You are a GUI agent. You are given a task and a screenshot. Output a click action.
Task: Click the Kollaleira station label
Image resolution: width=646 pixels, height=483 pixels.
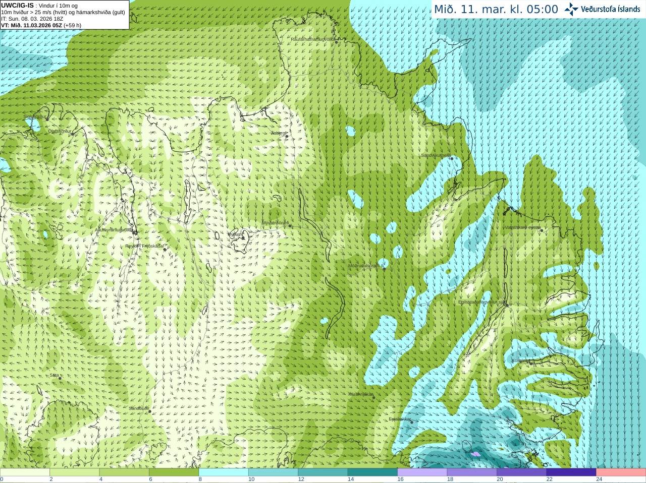pos(520,360)
